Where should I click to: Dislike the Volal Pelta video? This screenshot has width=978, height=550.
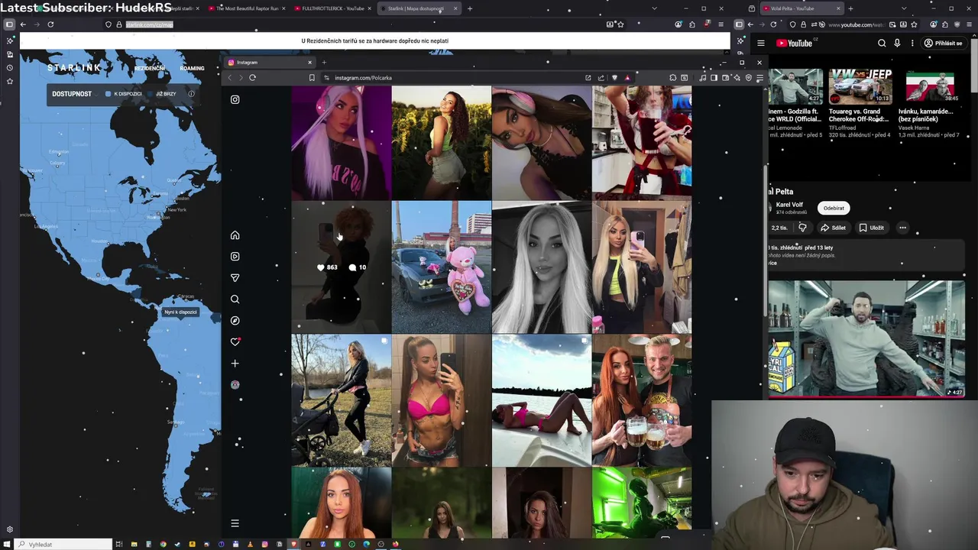pos(802,228)
